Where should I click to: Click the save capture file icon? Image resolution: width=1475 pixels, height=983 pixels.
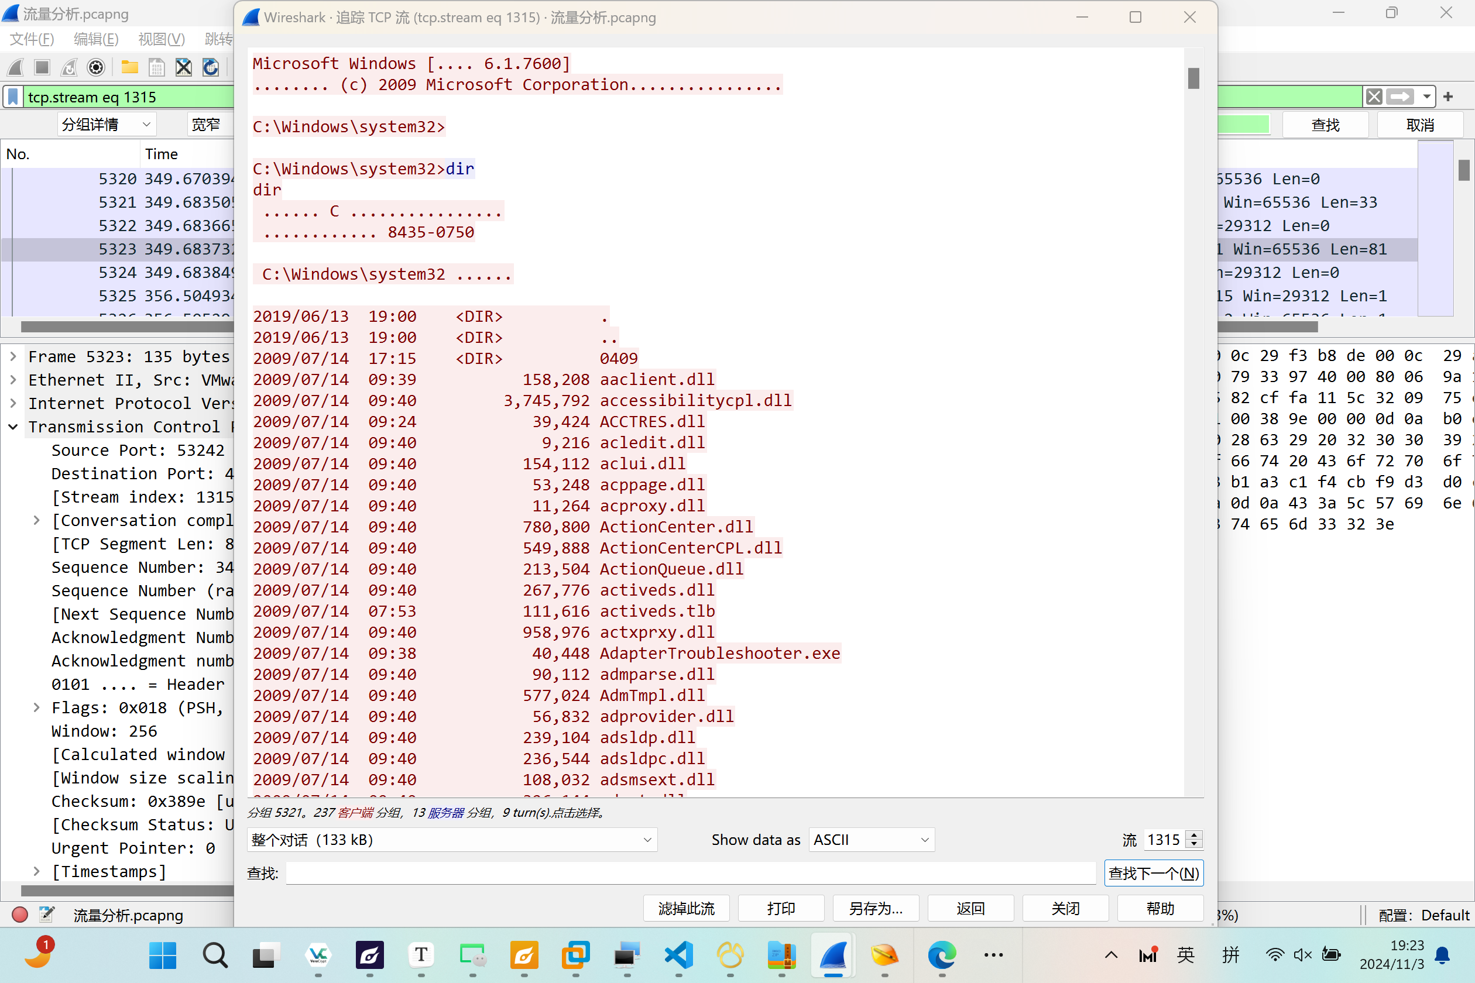[157, 67]
